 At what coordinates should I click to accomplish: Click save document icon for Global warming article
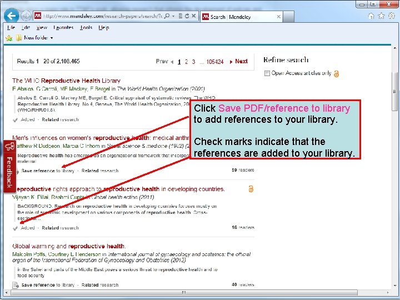click(16, 285)
